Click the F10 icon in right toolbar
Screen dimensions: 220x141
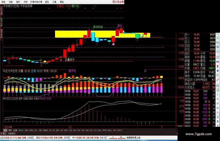click(x=218, y=42)
